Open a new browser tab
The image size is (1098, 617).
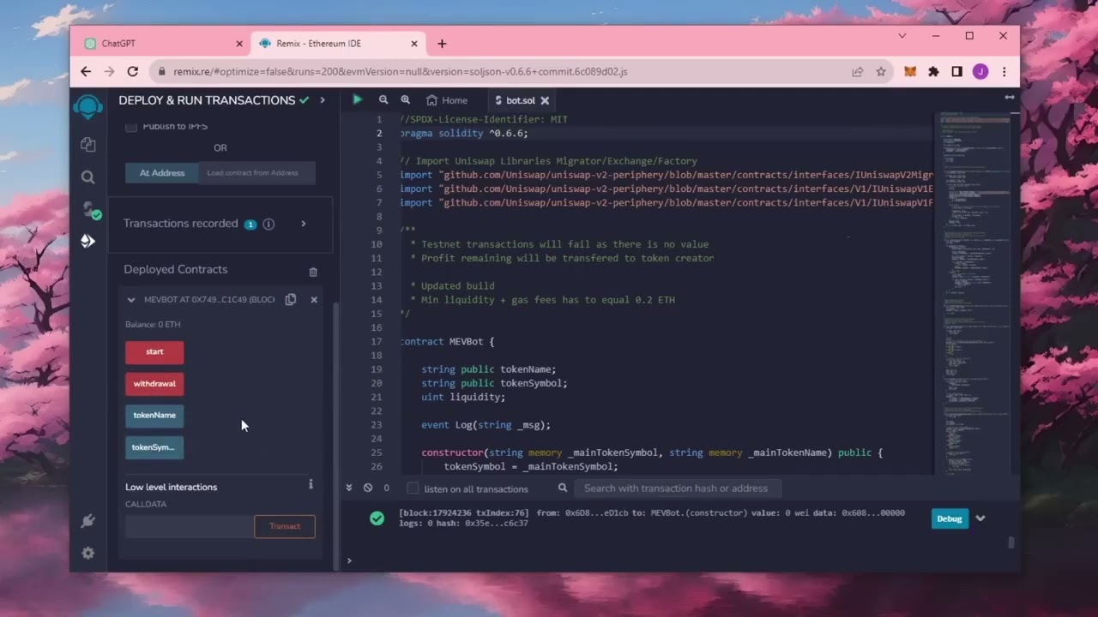[442, 44]
